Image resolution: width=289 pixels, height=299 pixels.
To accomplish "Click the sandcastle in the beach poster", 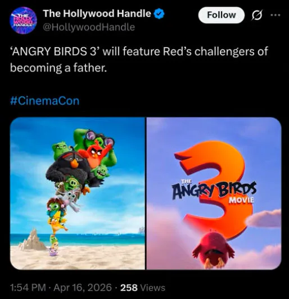I will pos(33,239).
